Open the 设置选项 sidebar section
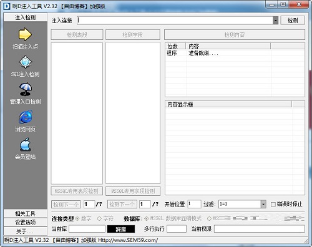 (25, 222)
